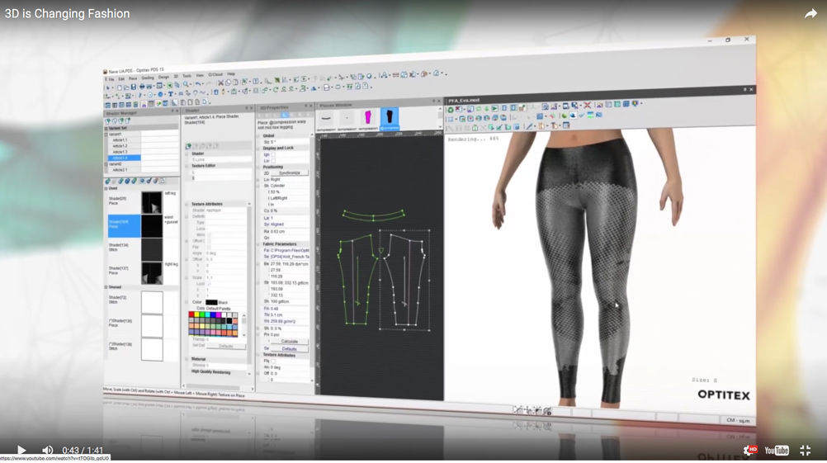
Task: Click the New document icon in toolbar
Action: coord(120,87)
